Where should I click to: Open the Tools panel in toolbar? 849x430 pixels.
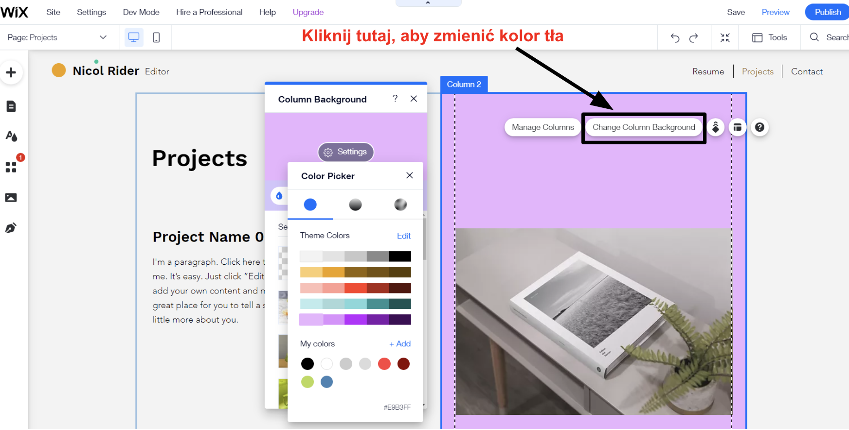point(770,37)
